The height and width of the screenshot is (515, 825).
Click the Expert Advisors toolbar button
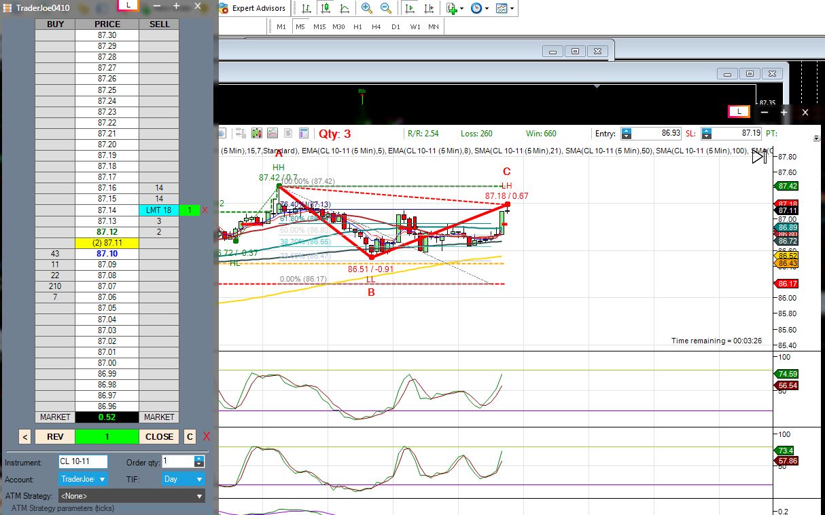tap(253, 8)
